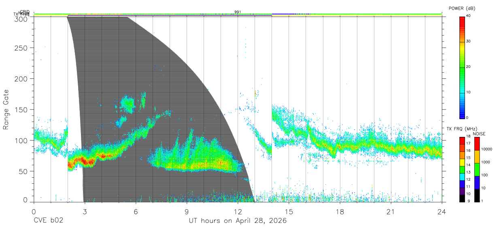Click the 15 label on the TX FRQ scale

point(468,158)
